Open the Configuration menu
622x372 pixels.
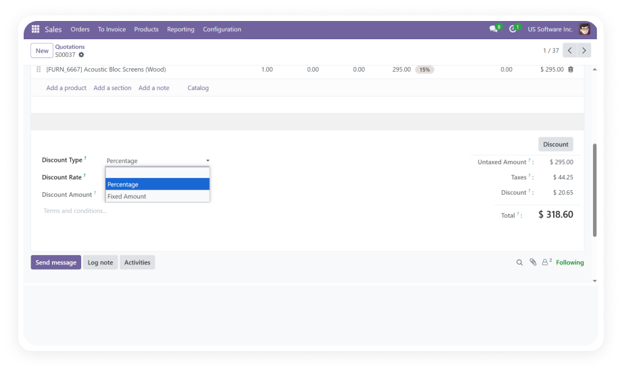[x=222, y=29]
